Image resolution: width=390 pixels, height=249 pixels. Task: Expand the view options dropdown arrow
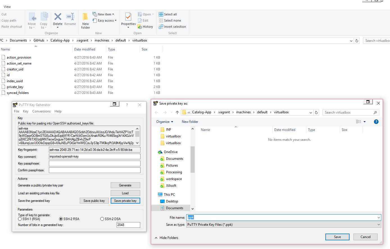365,122
